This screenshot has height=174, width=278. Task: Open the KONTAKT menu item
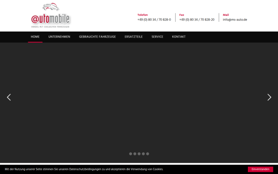[179, 37]
